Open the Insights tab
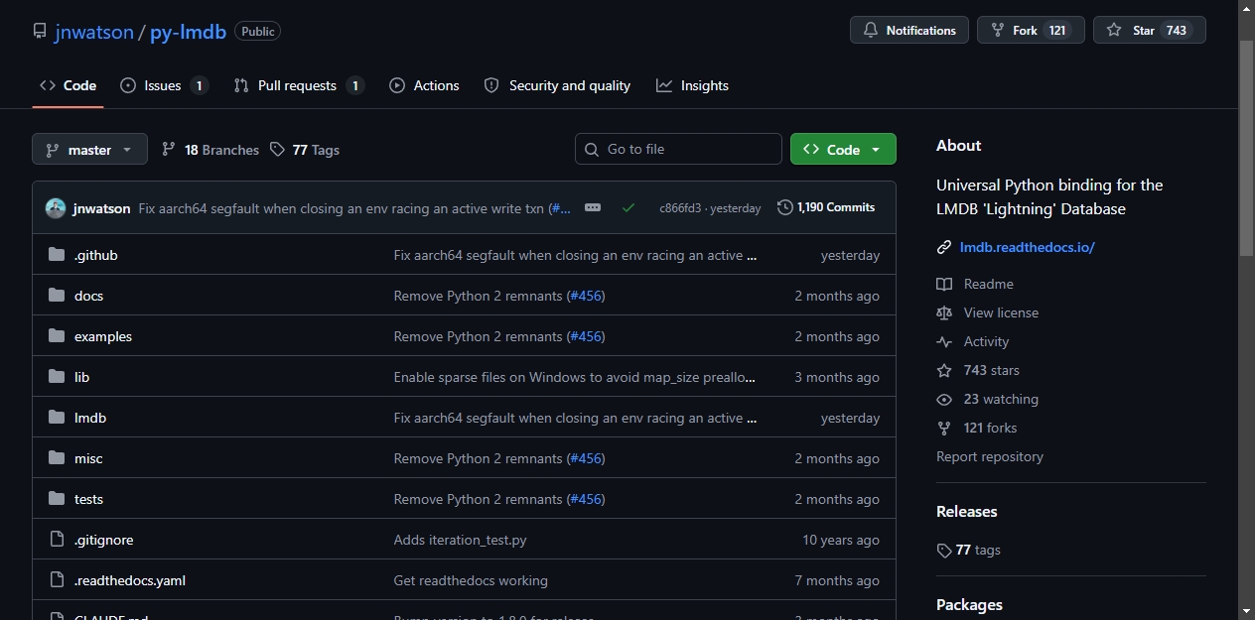This screenshot has height=620, width=1255. click(x=692, y=85)
